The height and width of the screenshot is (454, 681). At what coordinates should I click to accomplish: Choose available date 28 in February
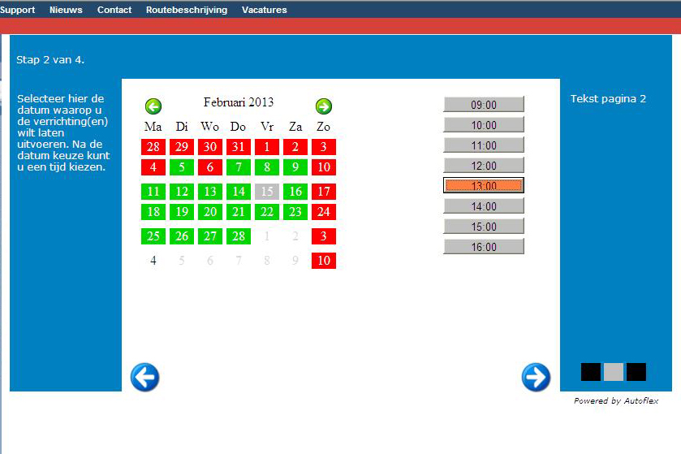point(239,236)
